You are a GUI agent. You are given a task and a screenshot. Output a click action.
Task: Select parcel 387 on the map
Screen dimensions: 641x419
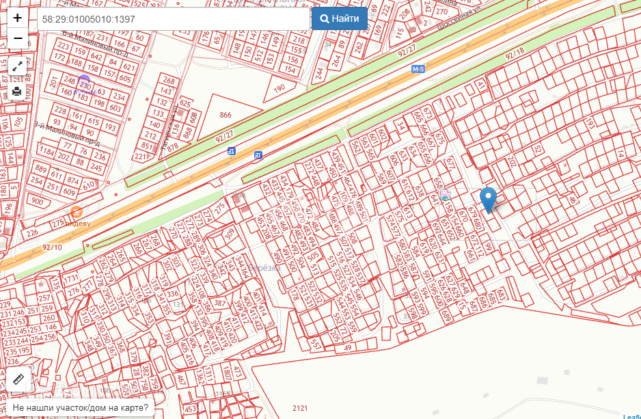[x=220, y=303]
